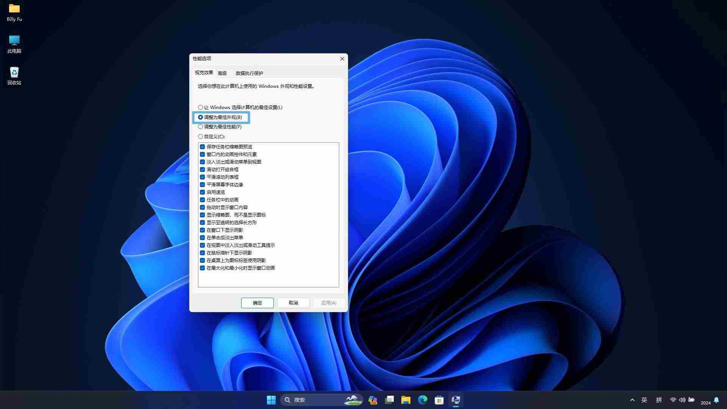
Task: Uncheck 任务栏中的动画 checkbox
Action: [x=202, y=200]
